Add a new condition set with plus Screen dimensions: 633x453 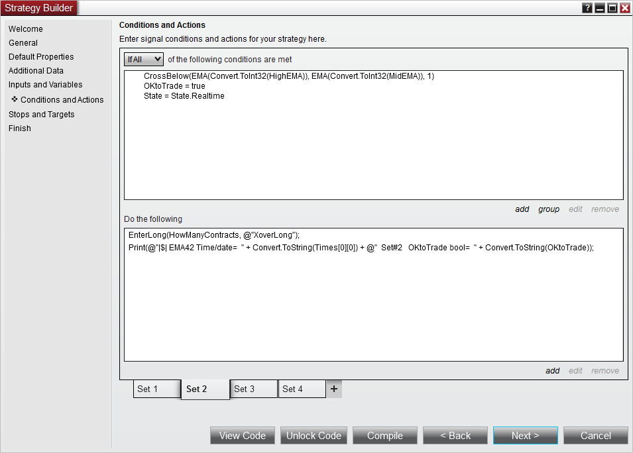pos(334,389)
